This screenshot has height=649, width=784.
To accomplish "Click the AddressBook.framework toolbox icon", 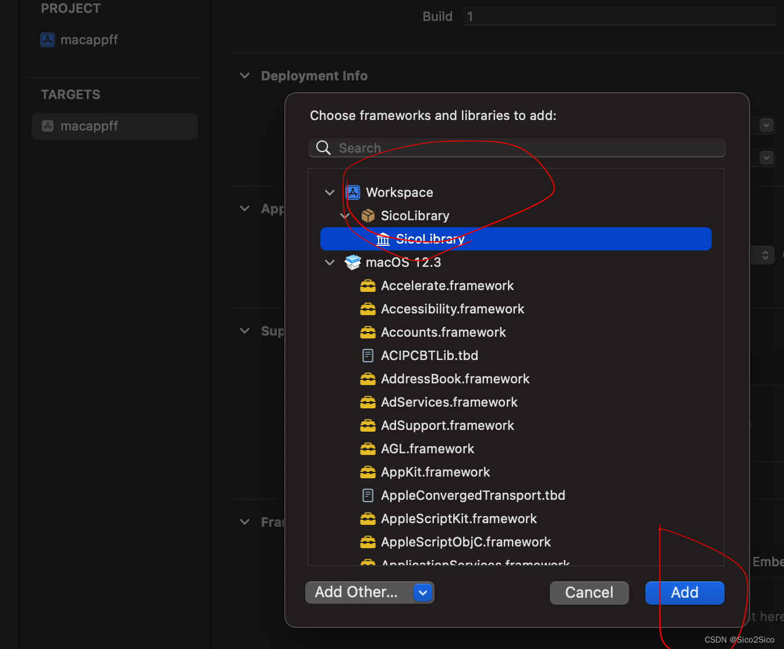I will point(368,379).
